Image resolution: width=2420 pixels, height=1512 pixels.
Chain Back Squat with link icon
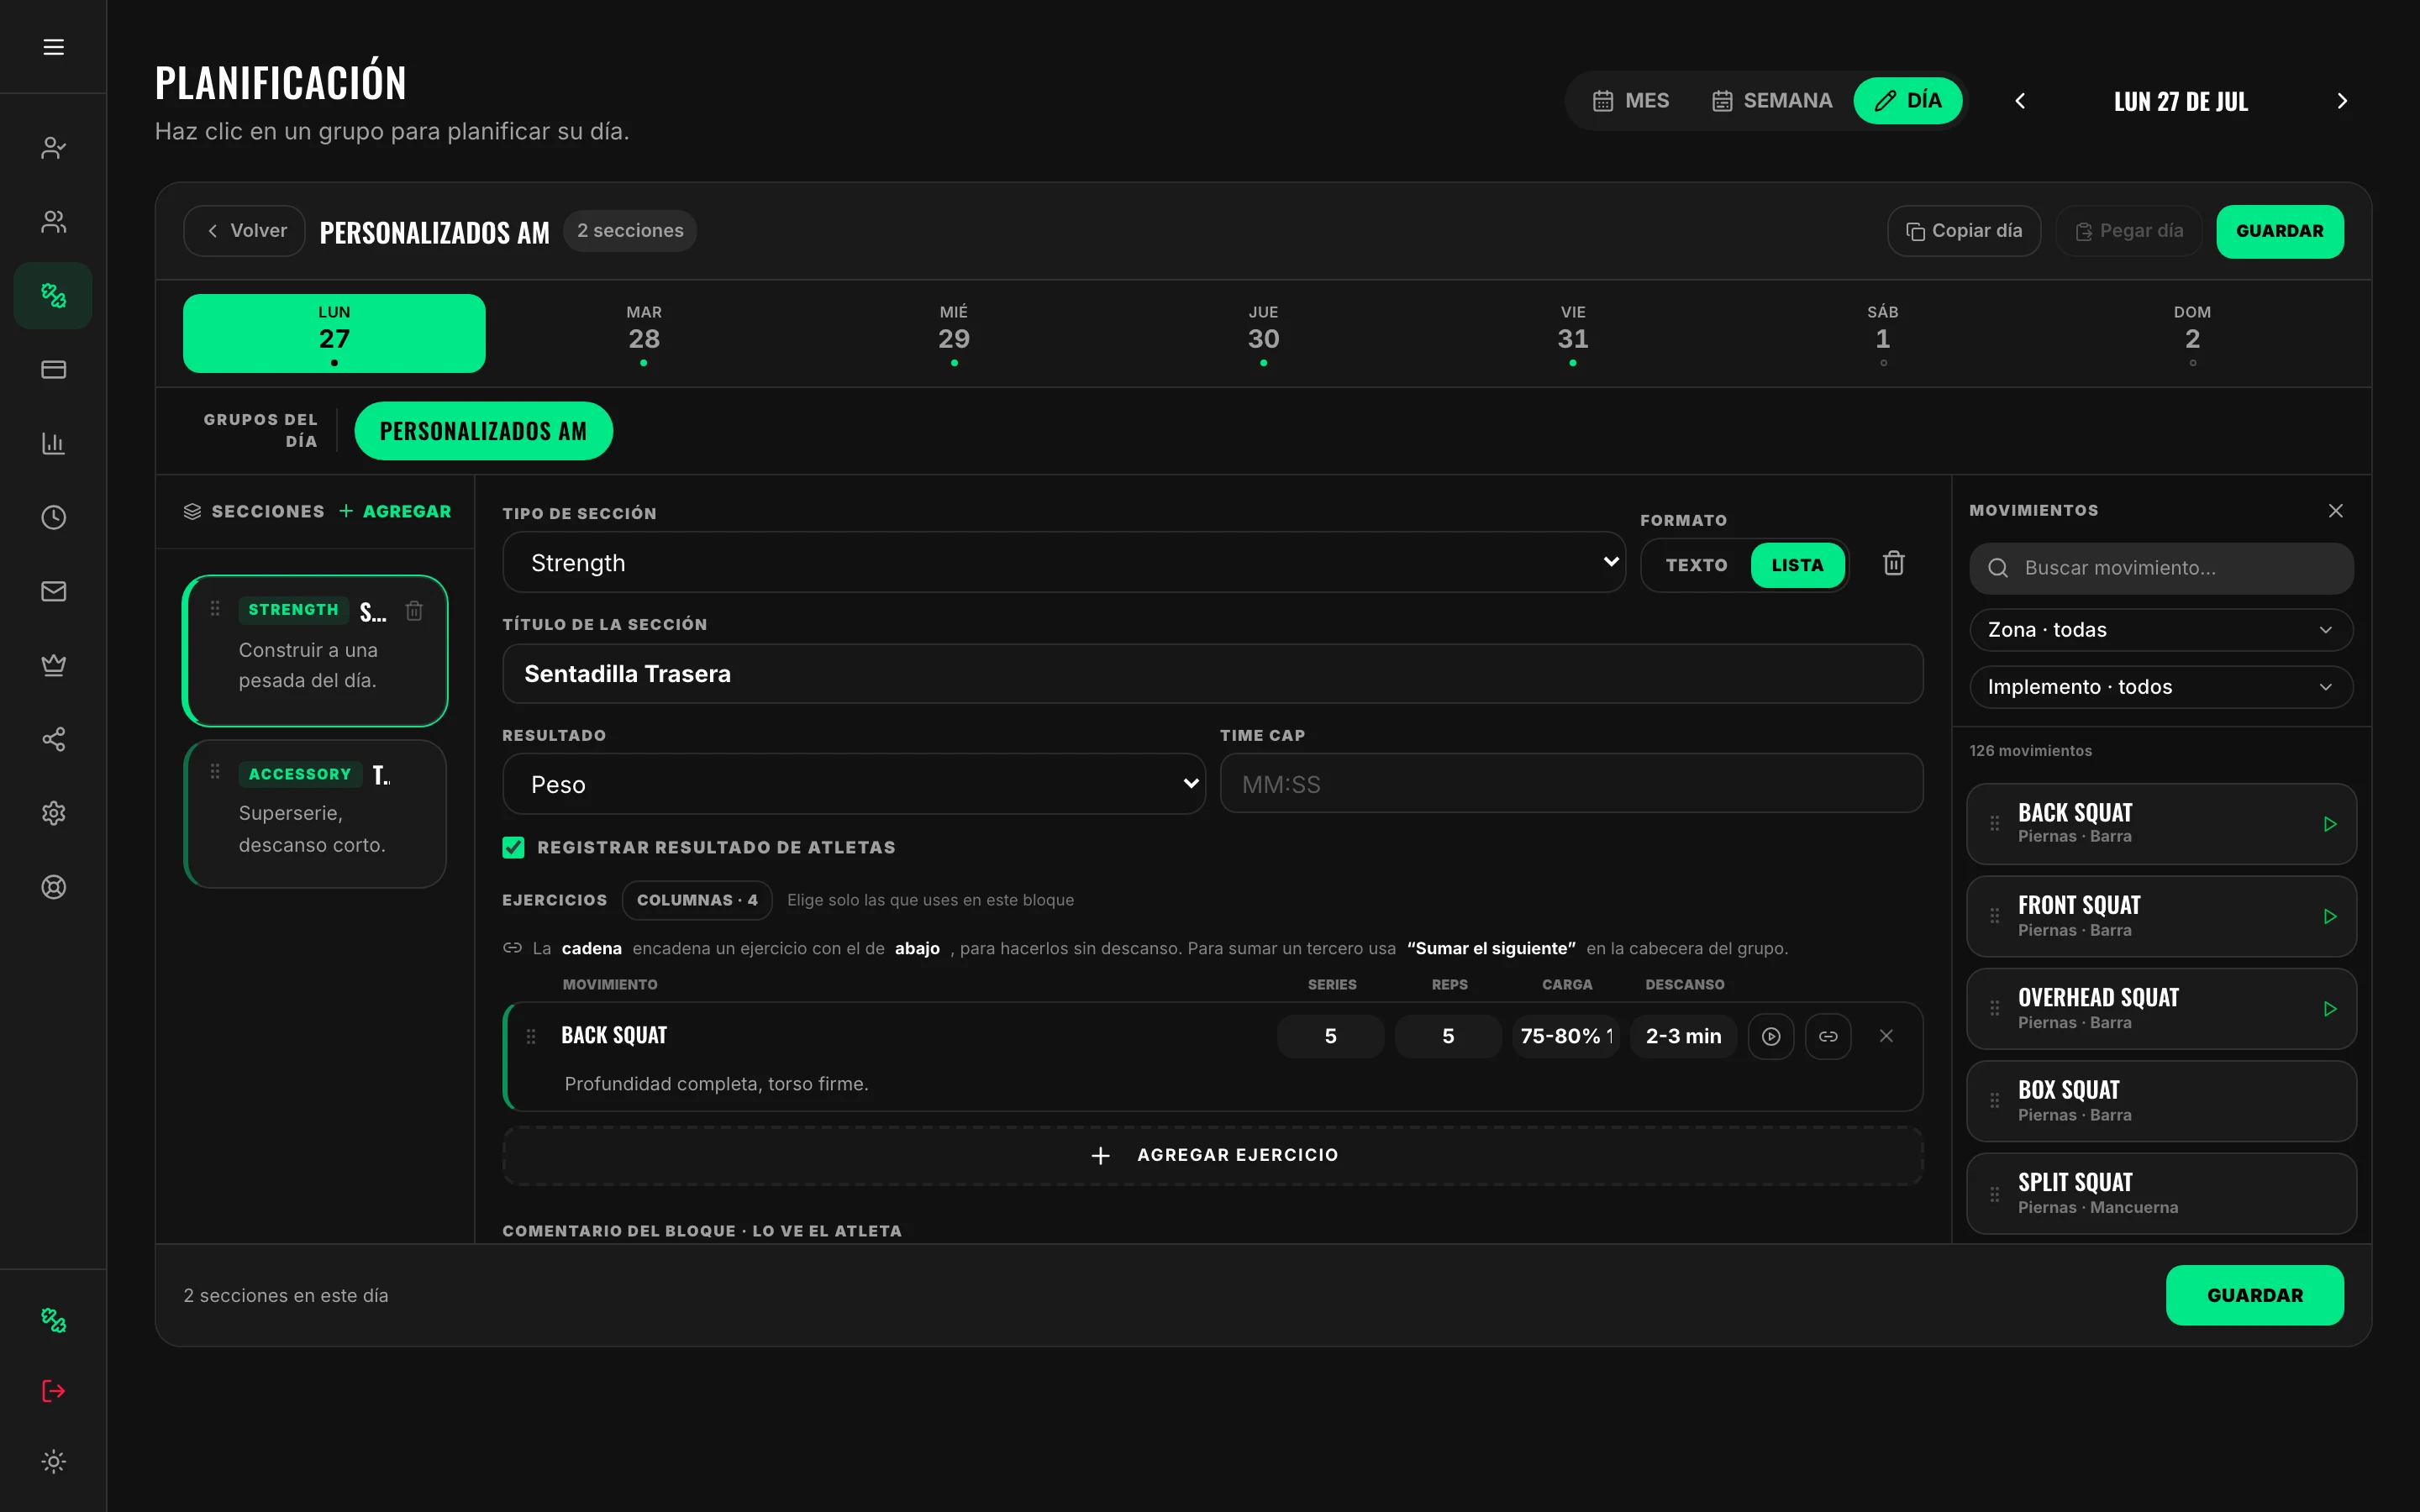click(x=1828, y=1036)
